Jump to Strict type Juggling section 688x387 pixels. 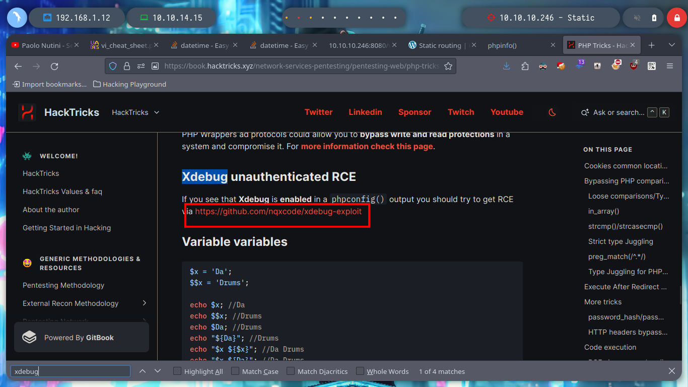pos(621,241)
